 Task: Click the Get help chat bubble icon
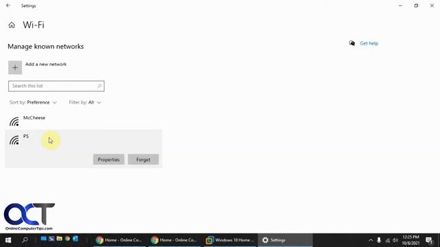(x=352, y=43)
